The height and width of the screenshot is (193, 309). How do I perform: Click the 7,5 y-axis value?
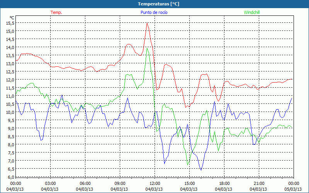pos(11,153)
